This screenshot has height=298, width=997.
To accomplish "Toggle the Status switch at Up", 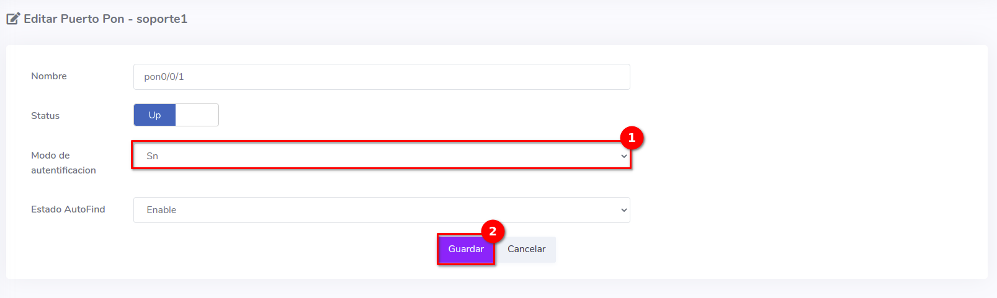I will click(154, 115).
